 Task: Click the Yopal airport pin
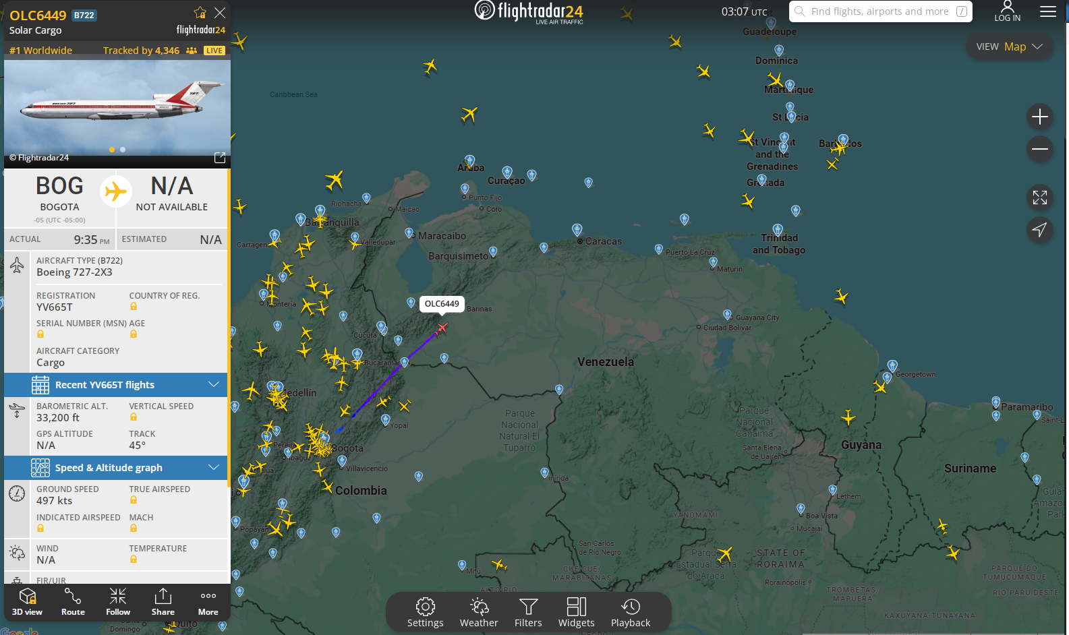385,420
